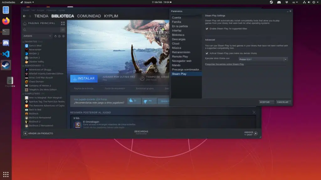Select Stardew Valley in the games list
Viewport: 321px width, 180px height.
click(x=36, y=62)
